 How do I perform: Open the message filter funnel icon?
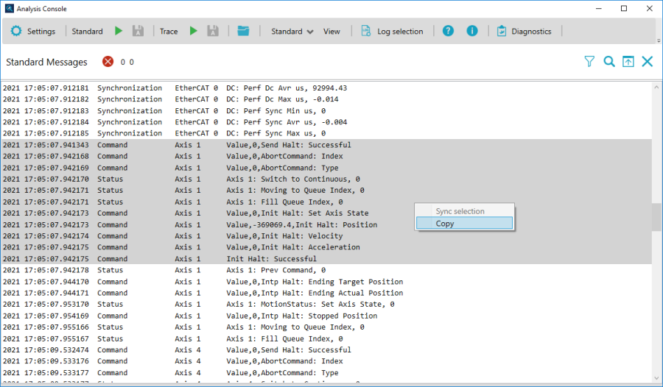pos(589,62)
